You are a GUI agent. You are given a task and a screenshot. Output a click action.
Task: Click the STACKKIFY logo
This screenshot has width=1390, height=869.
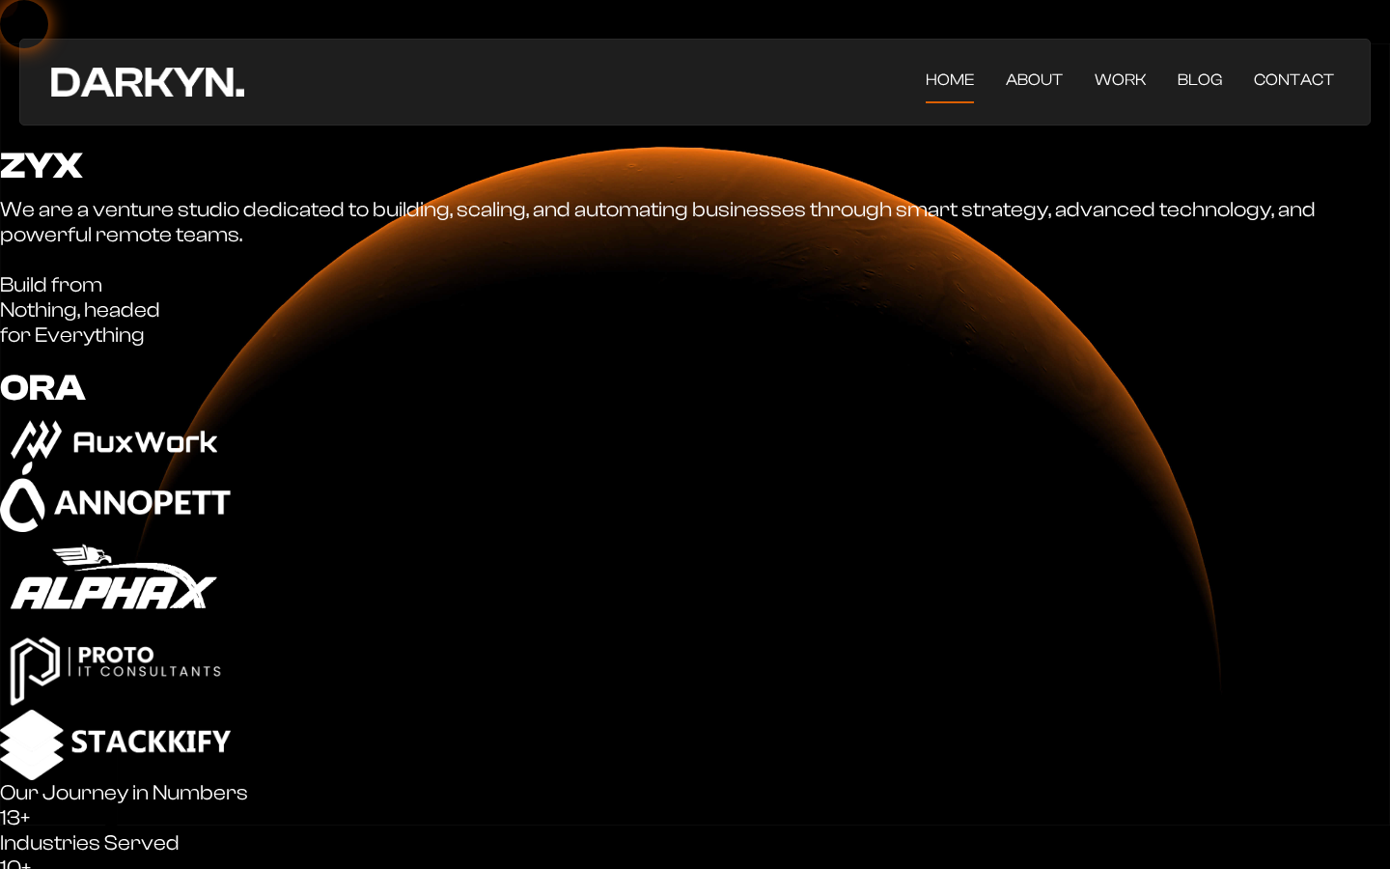point(116,744)
